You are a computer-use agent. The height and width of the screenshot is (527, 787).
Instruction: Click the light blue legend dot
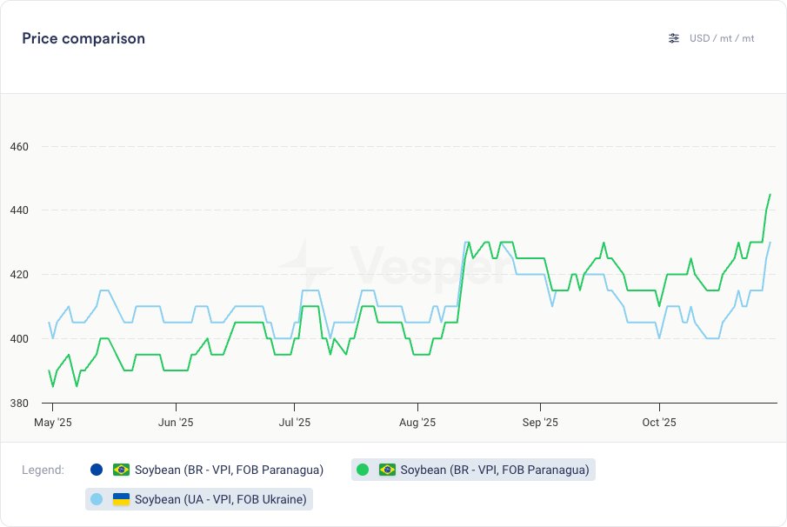pos(97,499)
